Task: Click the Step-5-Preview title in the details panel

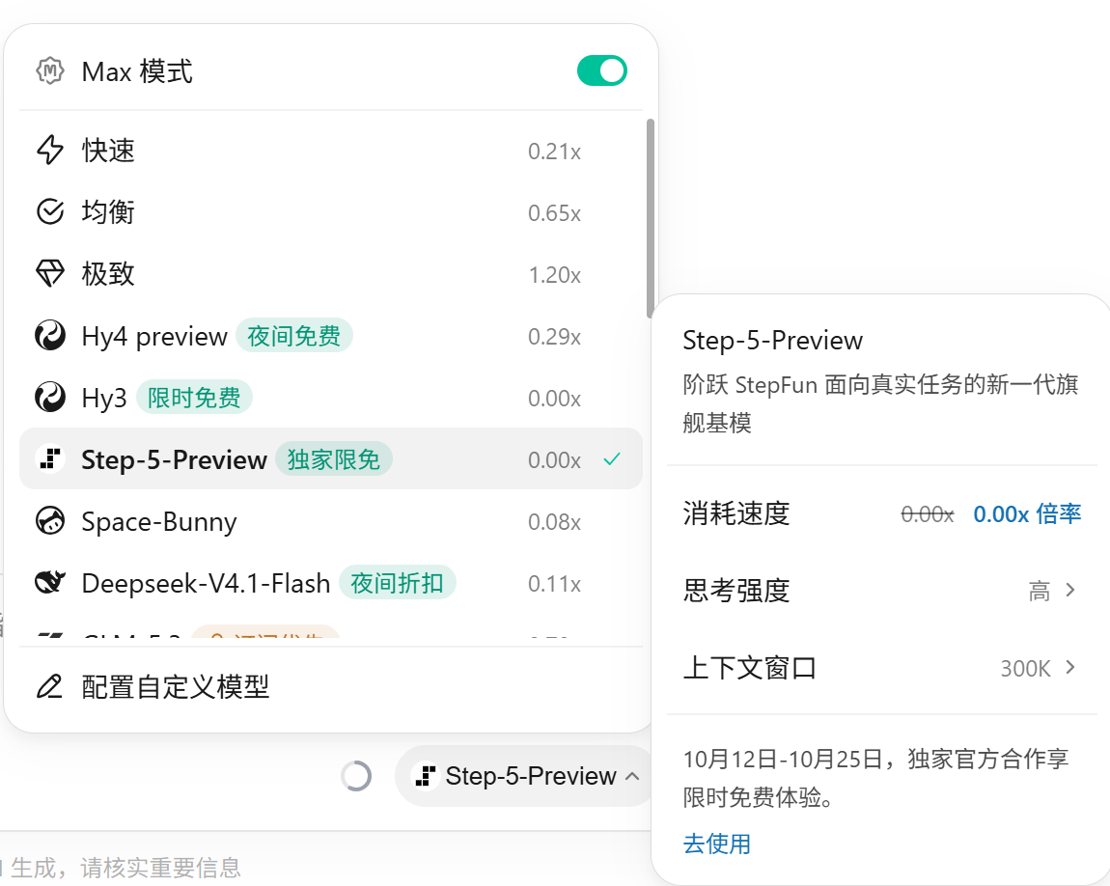Action: 772,341
